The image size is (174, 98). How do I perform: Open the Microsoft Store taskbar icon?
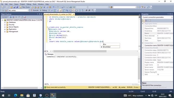(28, 96)
